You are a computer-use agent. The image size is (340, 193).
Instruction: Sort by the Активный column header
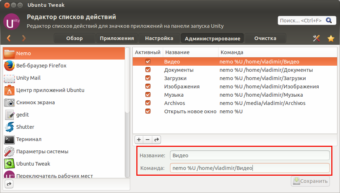tap(148, 52)
